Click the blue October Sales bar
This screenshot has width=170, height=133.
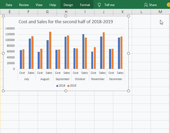[x=83, y=51]
